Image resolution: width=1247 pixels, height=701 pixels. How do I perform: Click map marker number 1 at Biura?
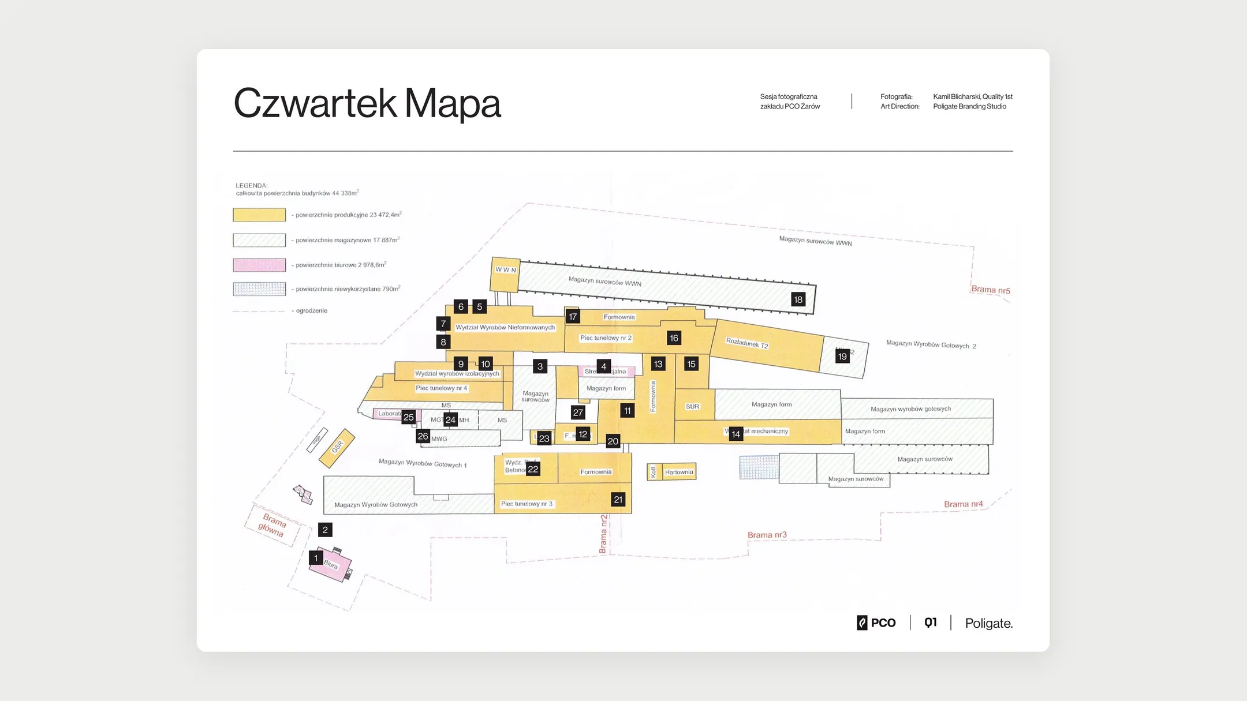[316, 558]
